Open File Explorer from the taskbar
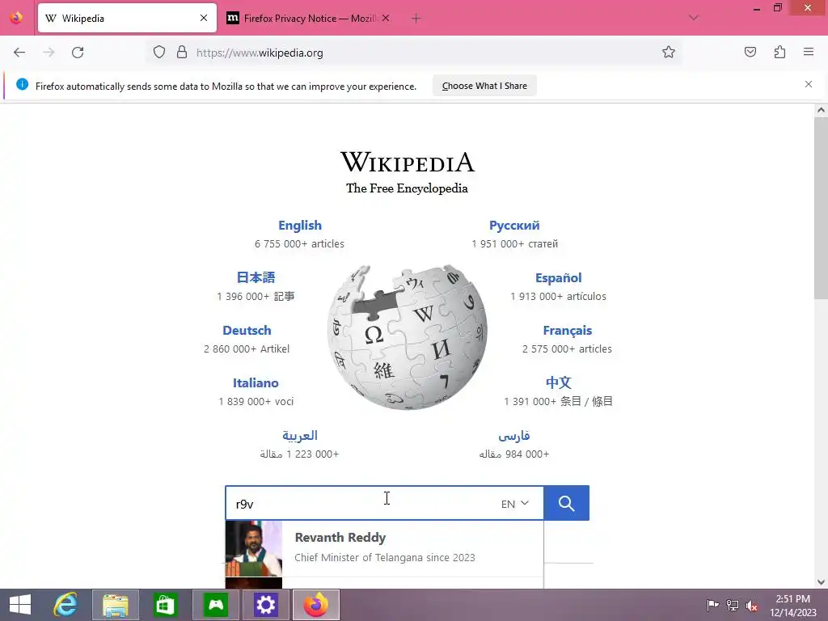The image size is (828, 621). (116, 605)
